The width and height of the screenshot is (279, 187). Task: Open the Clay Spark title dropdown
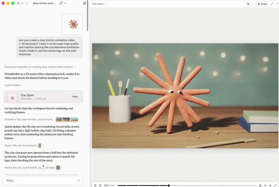pos(99,4)
